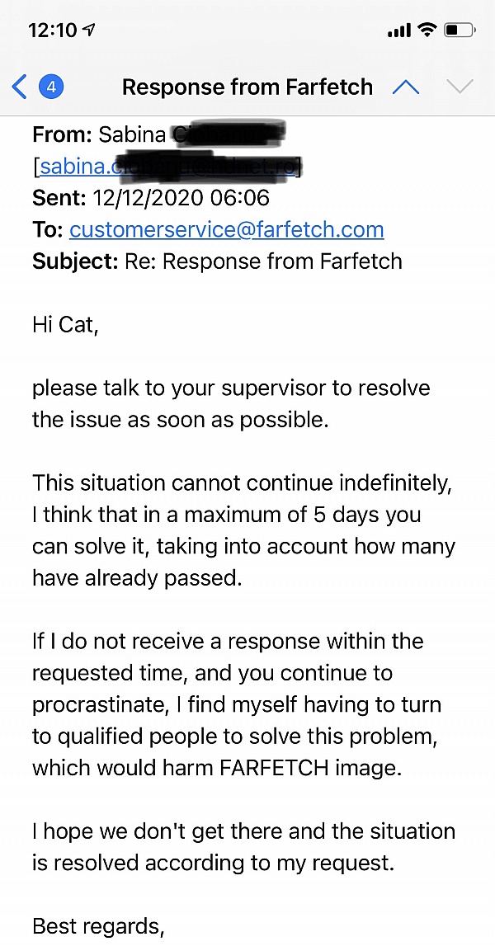This screenshot has height=946, width=495.
Task: Tap paragraph starting "This situation cannot continue"
Action: tap(243, 529)
